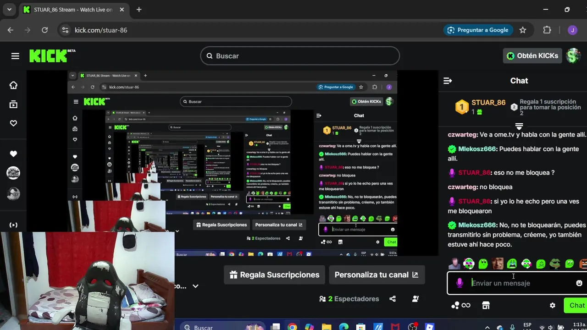
Task: Open chat settings gear icon
Action: click(x=553, y=305)
